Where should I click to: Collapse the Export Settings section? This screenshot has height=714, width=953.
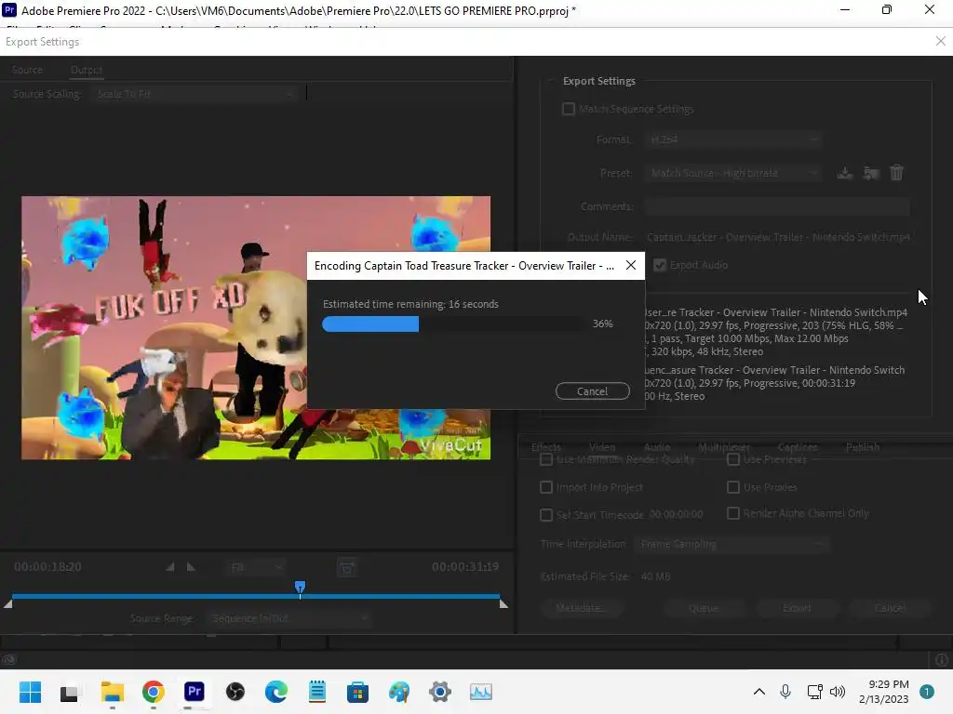click(551, 81)
